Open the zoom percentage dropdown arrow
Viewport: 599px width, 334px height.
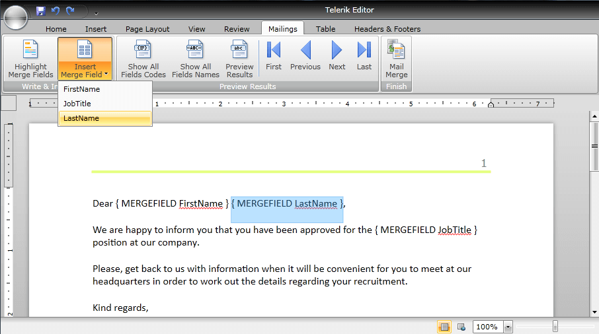508,327
